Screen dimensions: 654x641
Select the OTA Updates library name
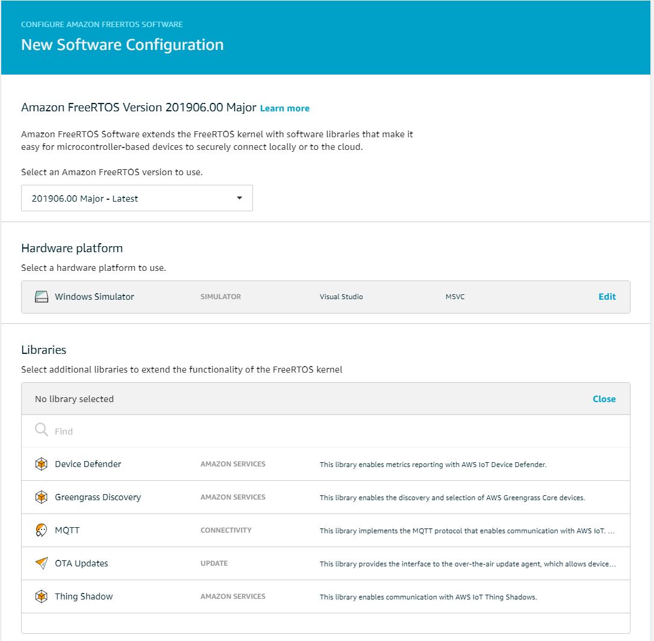tap(81, 563)
